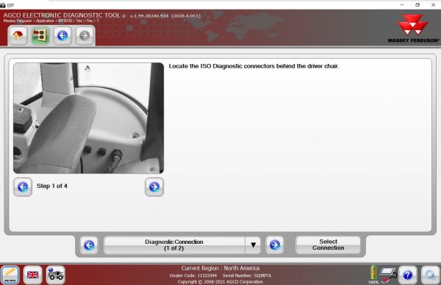Click the Locate the ISO Diagnostic connectors instruction

(254, 66)
